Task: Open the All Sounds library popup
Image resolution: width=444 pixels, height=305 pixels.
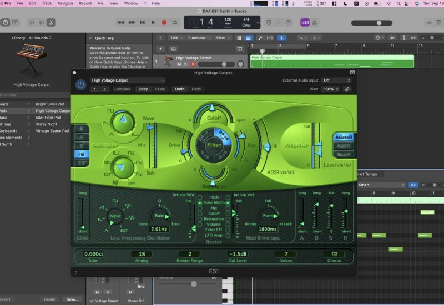Action: pyautogui.click(x=40, y=38)
